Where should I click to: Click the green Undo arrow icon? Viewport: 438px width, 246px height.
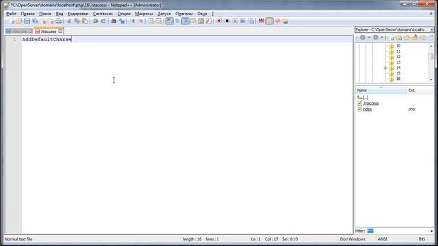click(95, 21)
